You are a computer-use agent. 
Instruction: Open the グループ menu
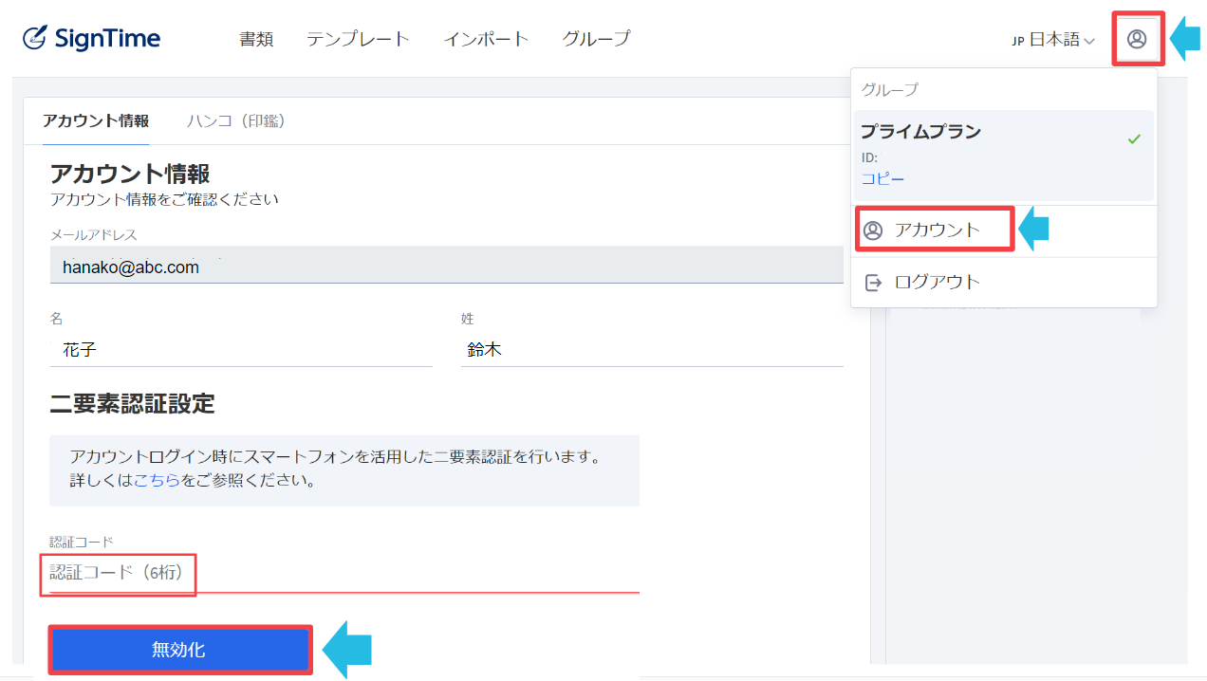pyautogui.click(x=596, y=39)
